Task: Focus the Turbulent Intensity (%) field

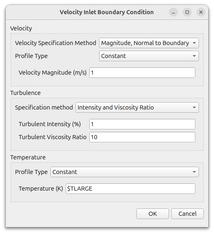Action: click(142, 124)
